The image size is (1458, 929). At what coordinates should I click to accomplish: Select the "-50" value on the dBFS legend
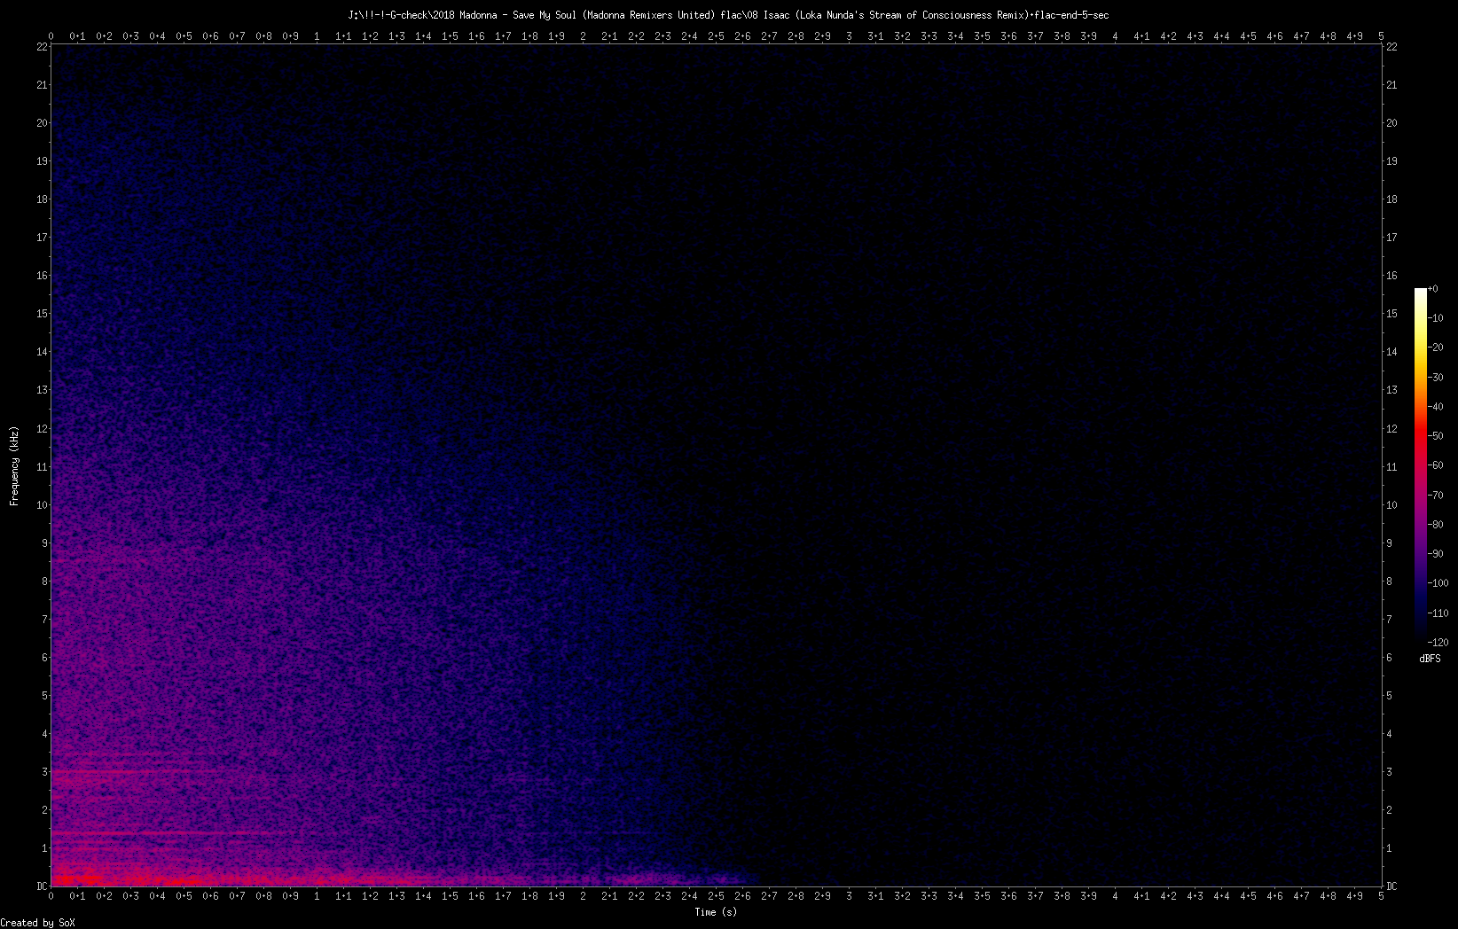(x=1436, y=436)
